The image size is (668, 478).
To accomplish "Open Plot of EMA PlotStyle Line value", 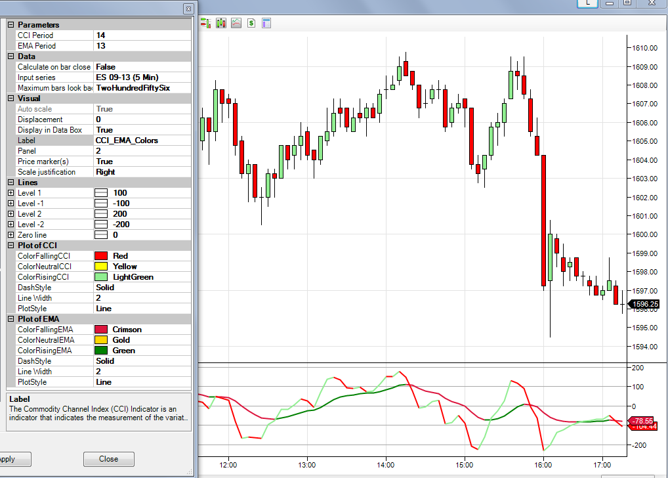I will pyautogui.click(x=142, y=382).
